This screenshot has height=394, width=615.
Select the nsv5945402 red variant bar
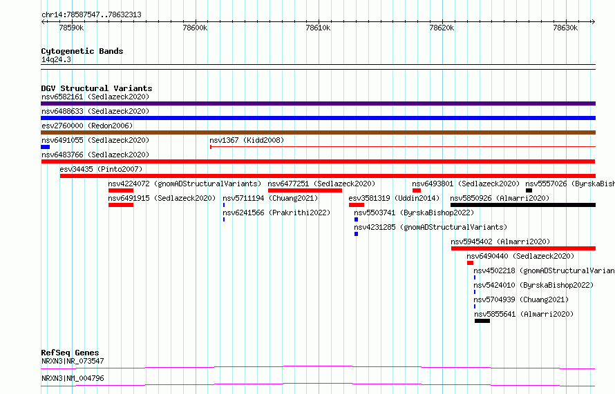523,248
